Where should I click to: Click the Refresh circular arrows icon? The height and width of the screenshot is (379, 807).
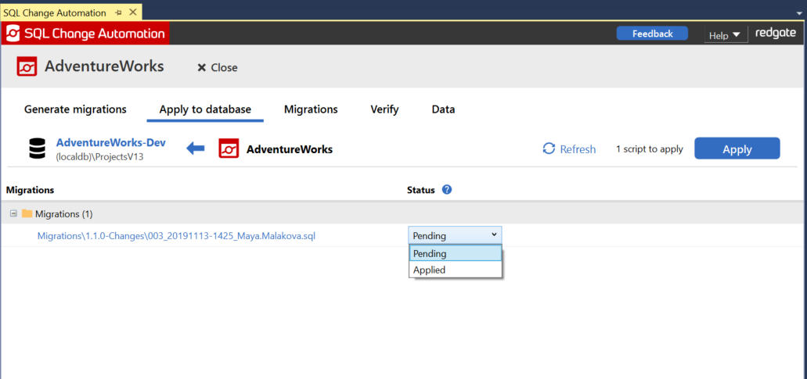549,149
